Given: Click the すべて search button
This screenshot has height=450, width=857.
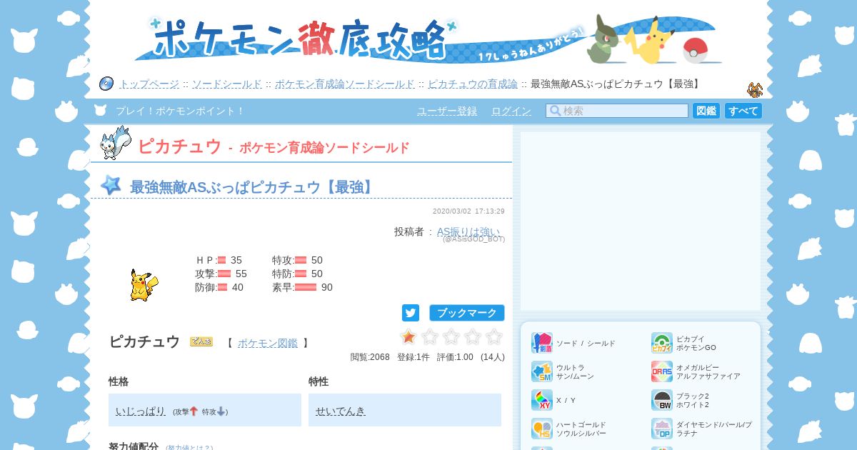Looking at the screenshot, I should point(743,111).
